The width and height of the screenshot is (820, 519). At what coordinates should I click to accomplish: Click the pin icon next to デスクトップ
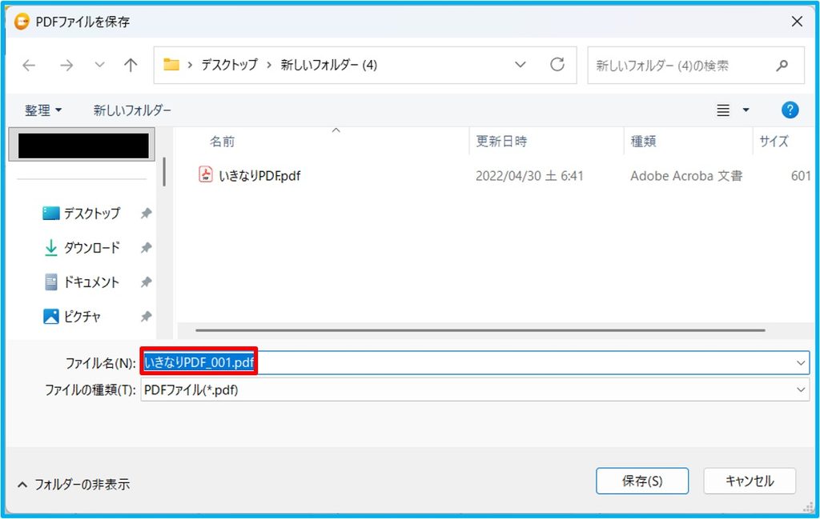[x=146, y=213]
